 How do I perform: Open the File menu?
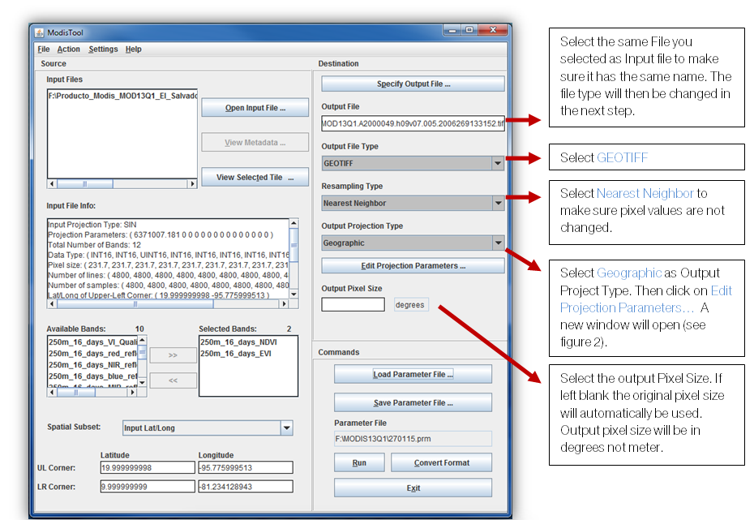click(44, 49)
